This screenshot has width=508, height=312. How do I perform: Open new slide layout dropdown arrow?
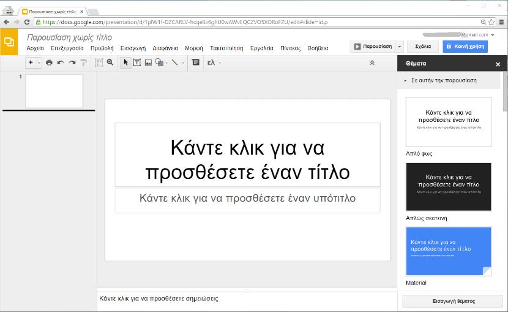pos(39,63)
